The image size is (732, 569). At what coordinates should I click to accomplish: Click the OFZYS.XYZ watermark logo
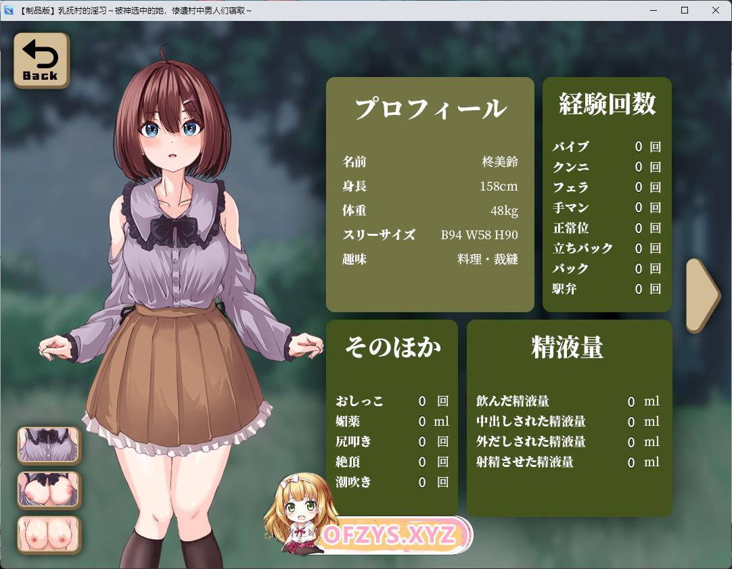pos(388,536)
